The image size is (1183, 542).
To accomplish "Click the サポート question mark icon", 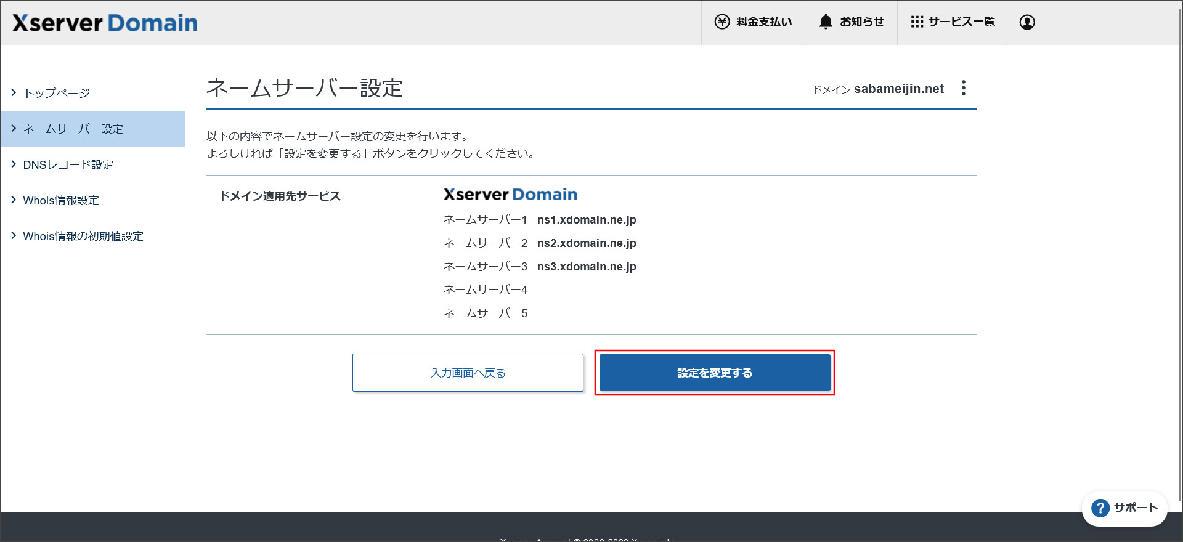I will [x=1100, y=508].
